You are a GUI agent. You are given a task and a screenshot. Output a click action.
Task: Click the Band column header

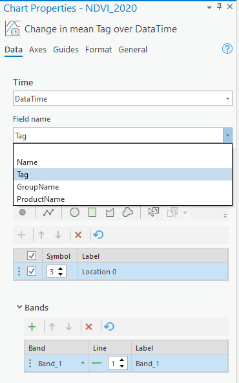coord(57,348)
